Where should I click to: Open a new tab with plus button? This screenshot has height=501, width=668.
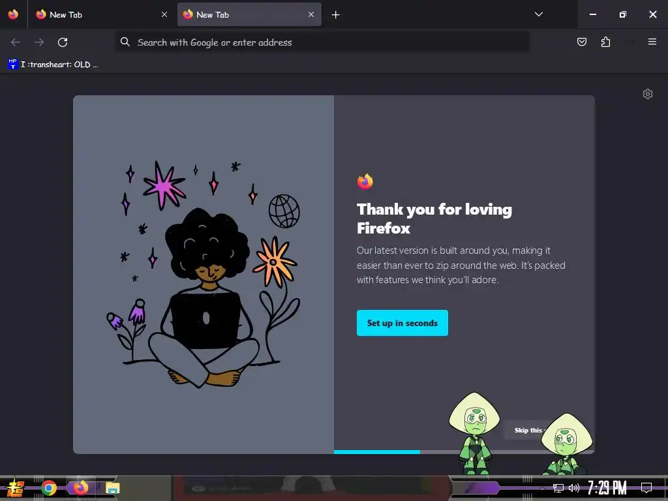pyautogui.click(x=336, y=15)
